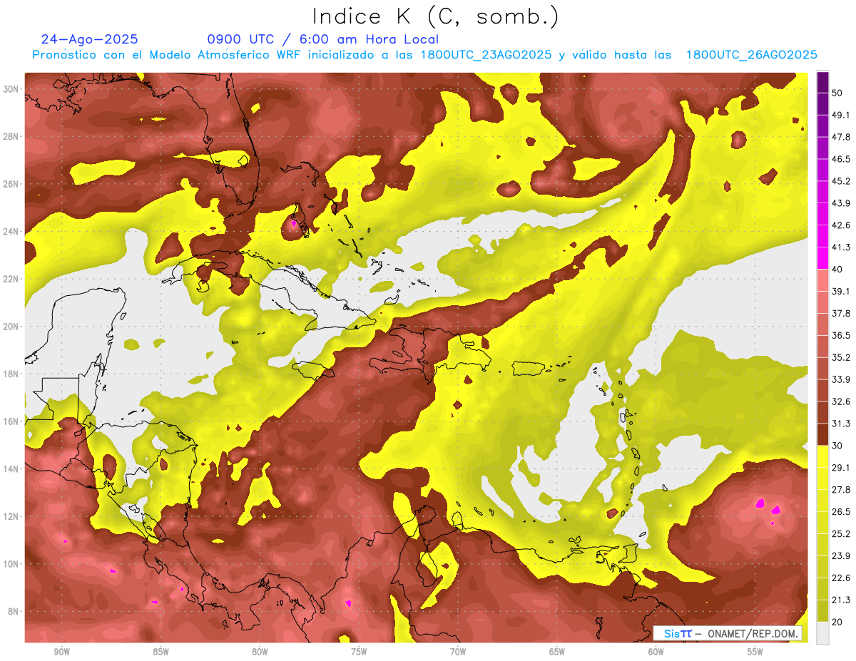Click the longitude label "90W"
The width and height of the screenshot is (856, 661).
61,652
